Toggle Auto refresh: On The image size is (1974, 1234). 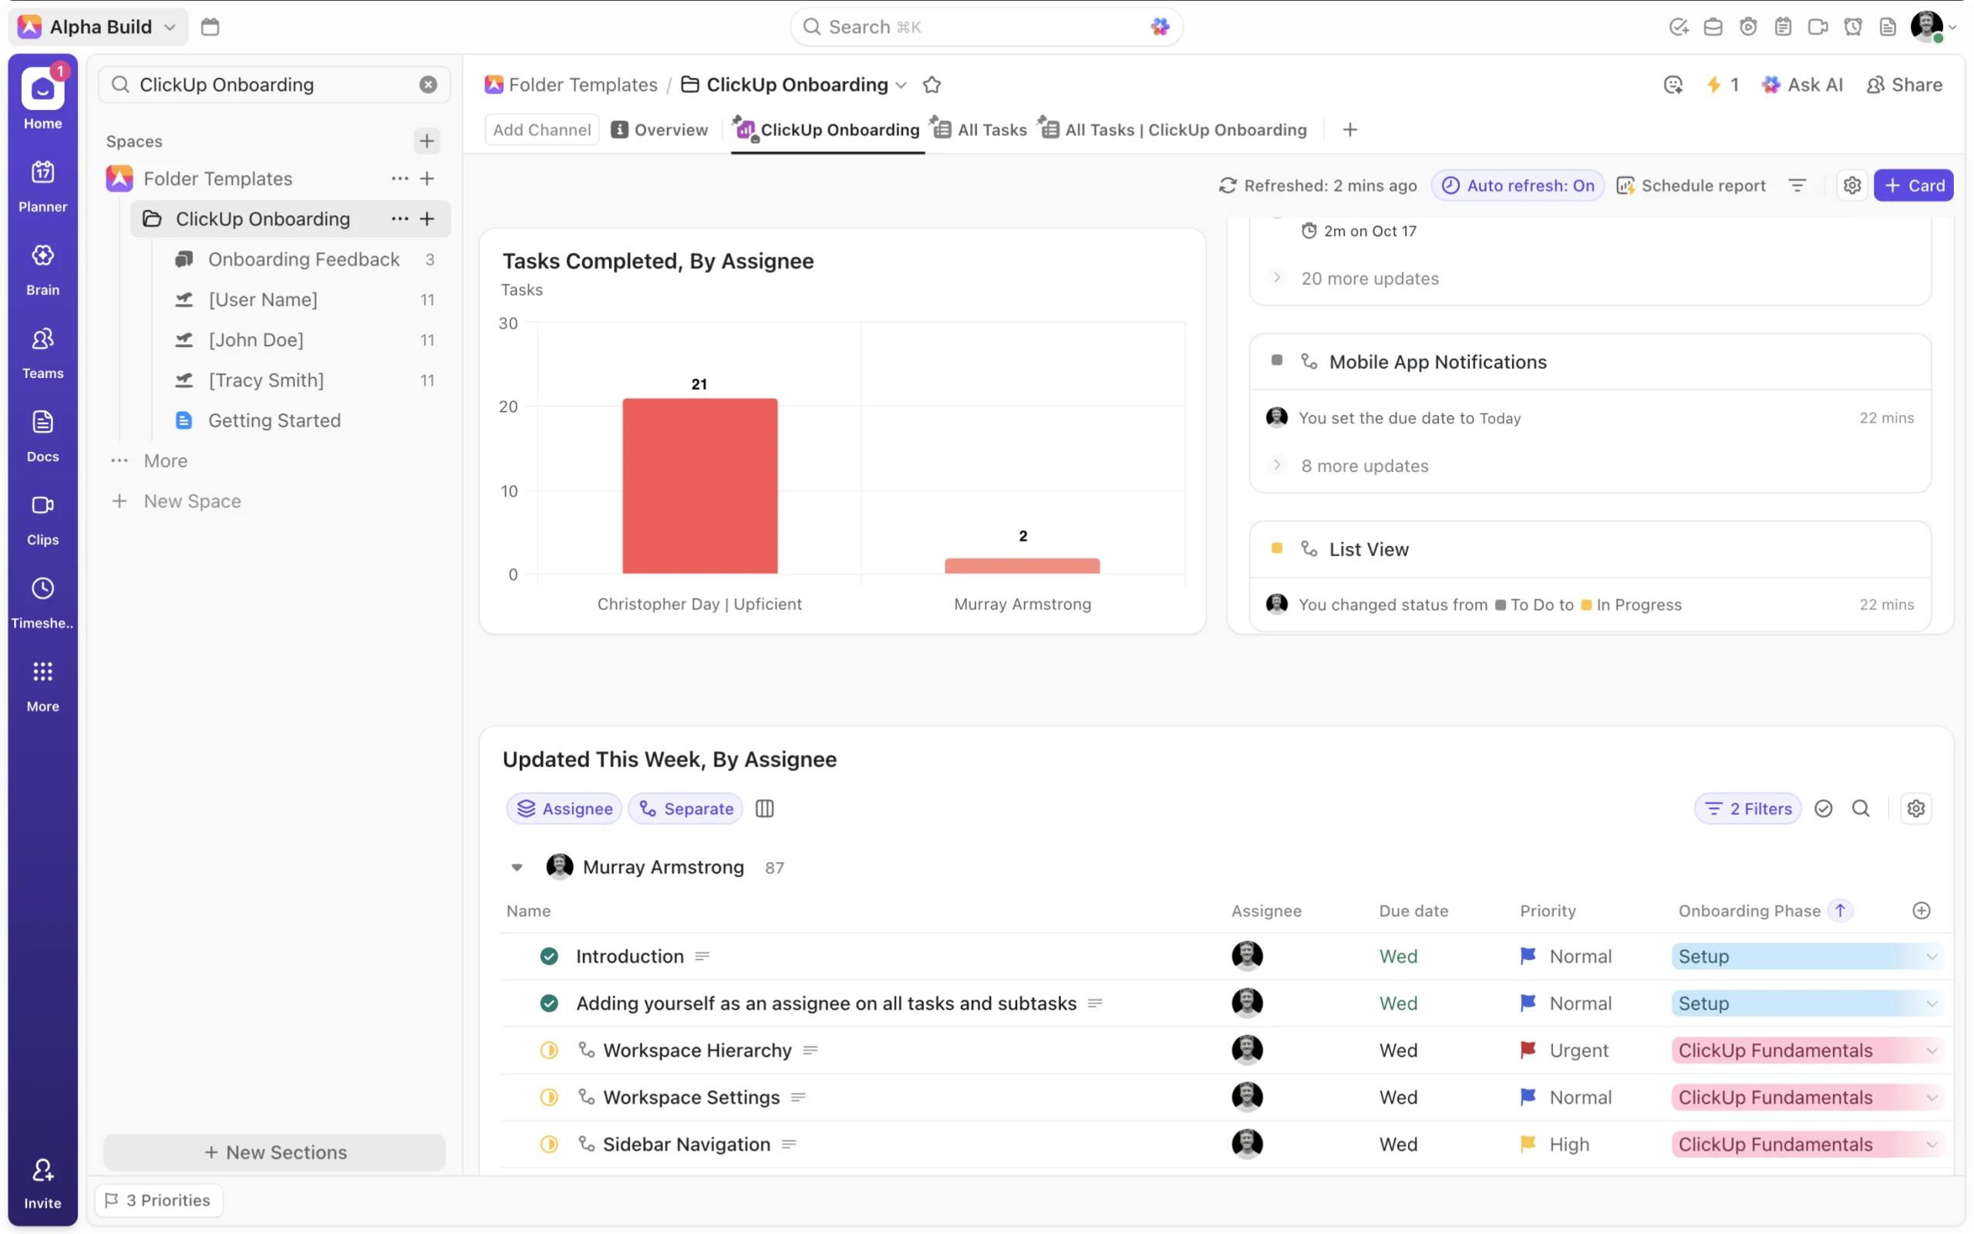click(x=1518, y=185)
